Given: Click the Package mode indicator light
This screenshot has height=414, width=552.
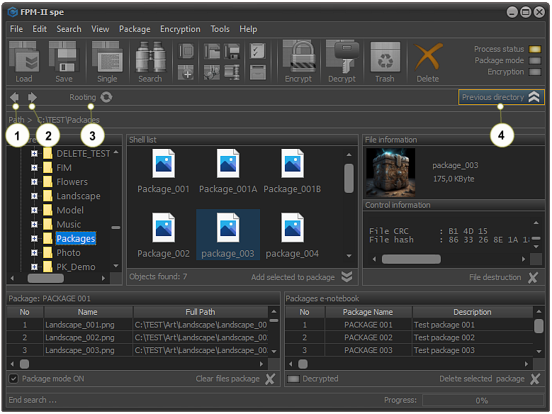Looking at the screenshot, I should point(535,60).
